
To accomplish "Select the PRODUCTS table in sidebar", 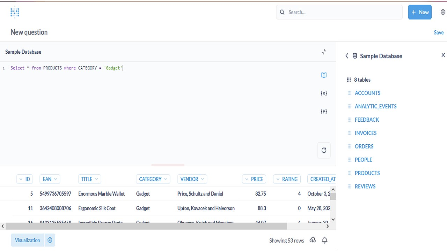I will pos(367,173).
